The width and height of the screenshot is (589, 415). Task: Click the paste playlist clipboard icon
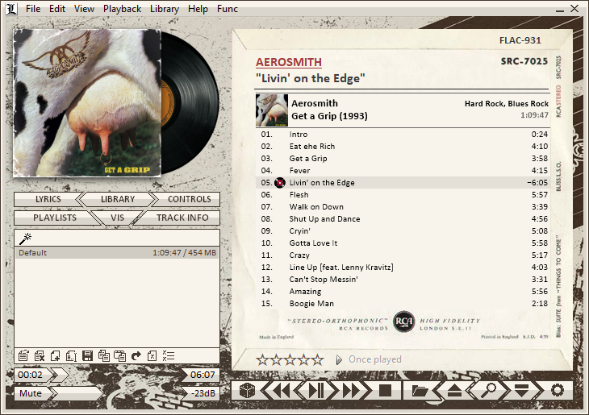pos(120,355)
